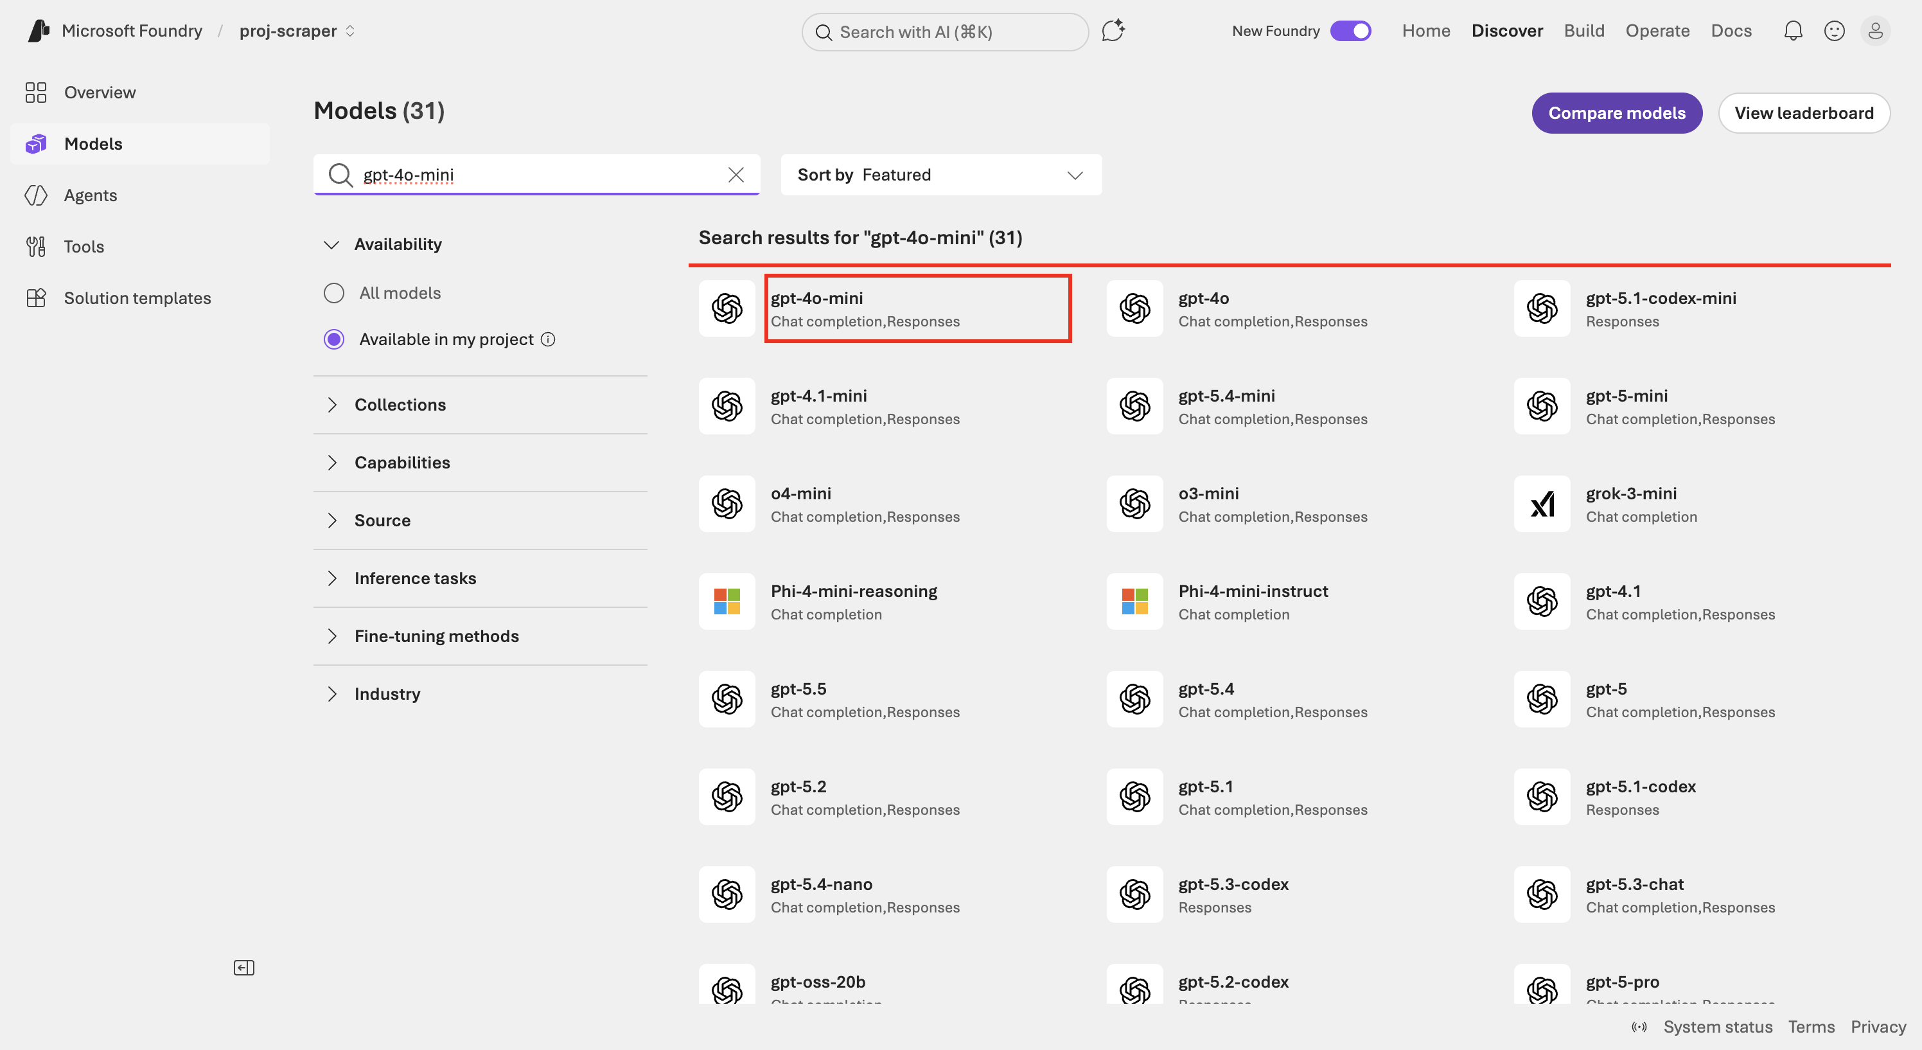Click the Phi-4-mini-reasoning Microsoft logo tile
The width and height of the screenshot is (1922, 1050).
(x=727, y=601)
